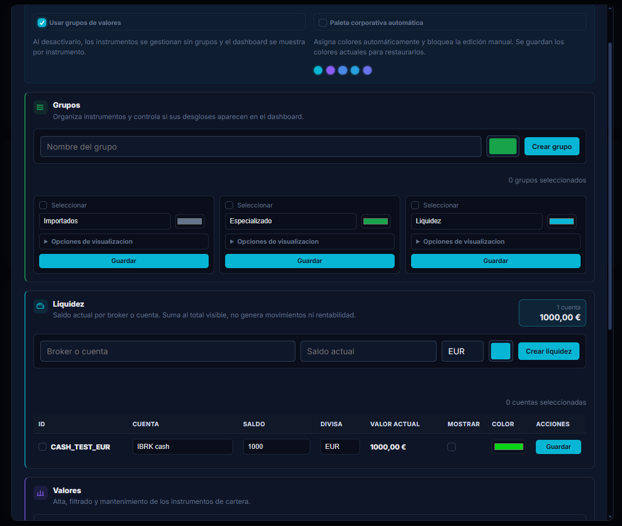Tick Seleccionar for the Importados group
This screenshot has height=526, width=622.
coord(43,205)
